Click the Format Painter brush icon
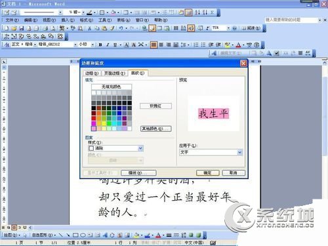The image size is (328, 246). (x=112, y=28)
